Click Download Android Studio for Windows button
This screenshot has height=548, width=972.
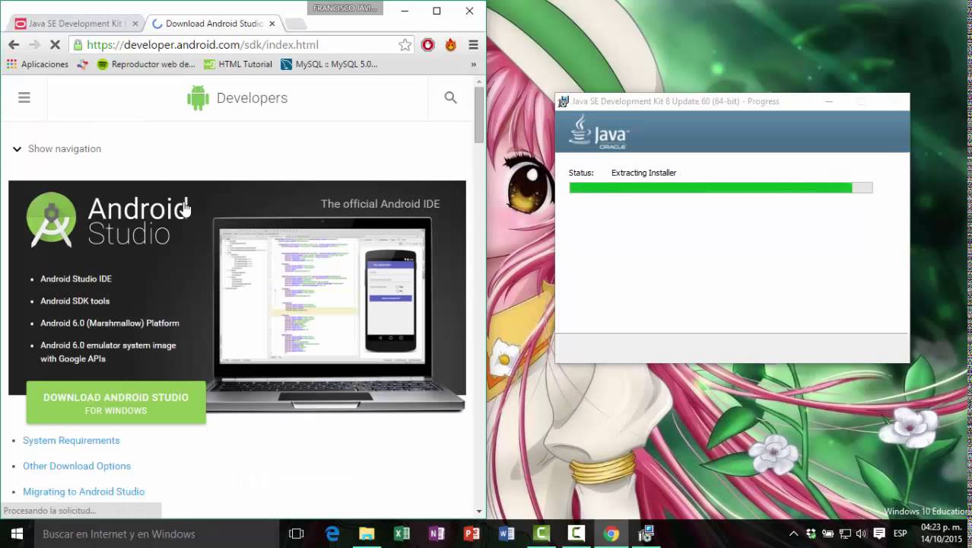[116, 403]
